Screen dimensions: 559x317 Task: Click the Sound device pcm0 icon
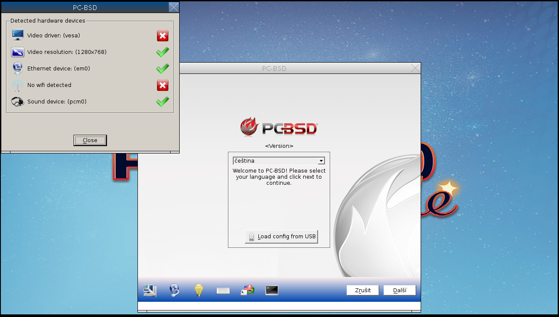[x=17, y=101]
